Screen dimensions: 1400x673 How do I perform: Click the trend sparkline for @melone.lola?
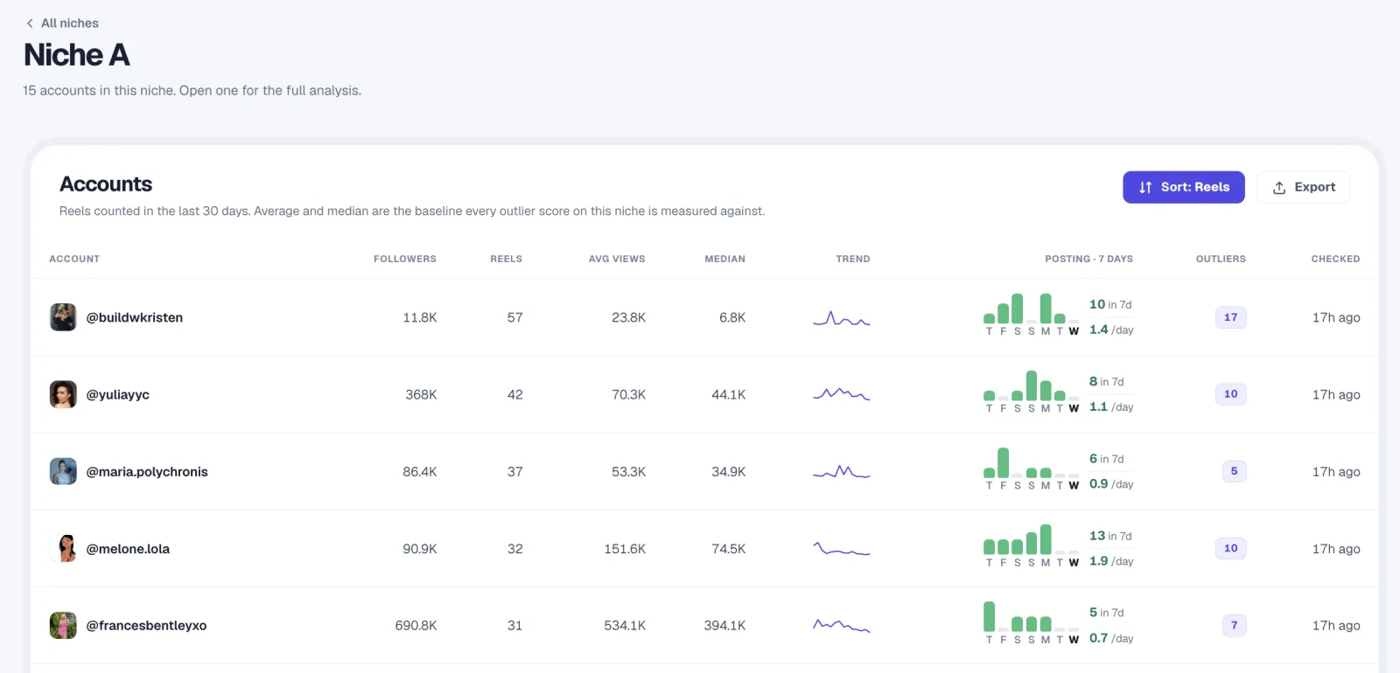click(x=842, y=549)
